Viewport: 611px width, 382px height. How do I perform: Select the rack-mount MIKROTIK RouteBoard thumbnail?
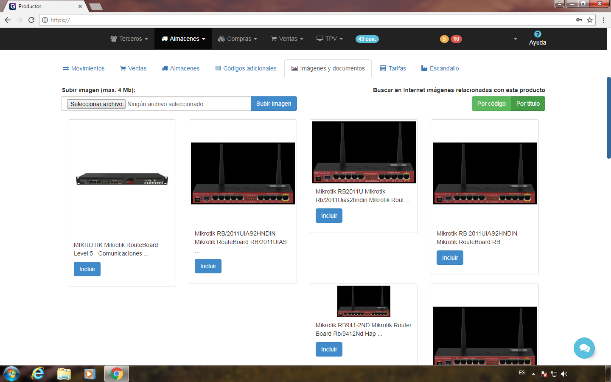pyautogui.click(x=122, y=180)
